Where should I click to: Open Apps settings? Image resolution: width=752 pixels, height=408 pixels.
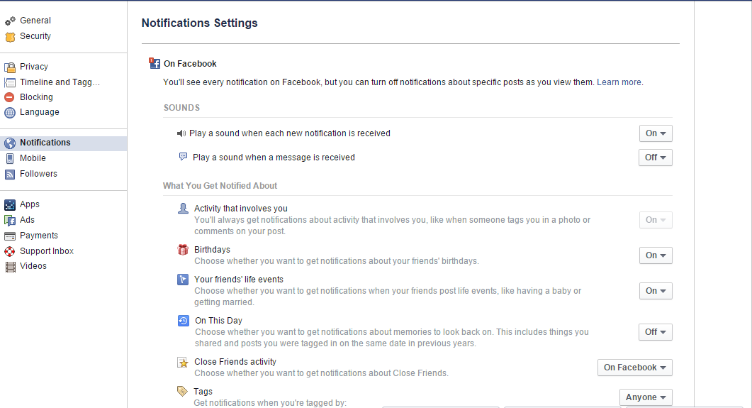coord(30,204)
